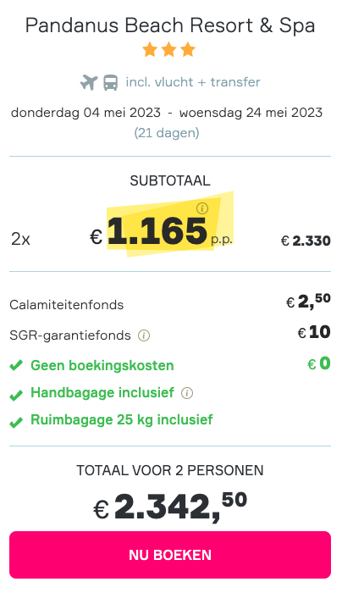Image resolution: width=342 pixels, height=593 pixels.
Task: Click the incl. vlucht + transfer text
Action: coord(193,82)
